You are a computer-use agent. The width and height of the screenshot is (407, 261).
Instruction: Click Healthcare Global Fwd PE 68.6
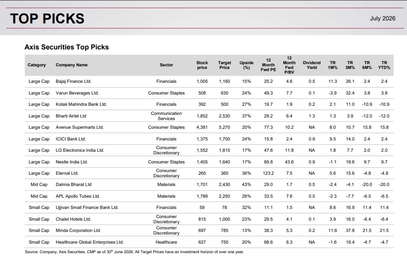click(268, 242)
